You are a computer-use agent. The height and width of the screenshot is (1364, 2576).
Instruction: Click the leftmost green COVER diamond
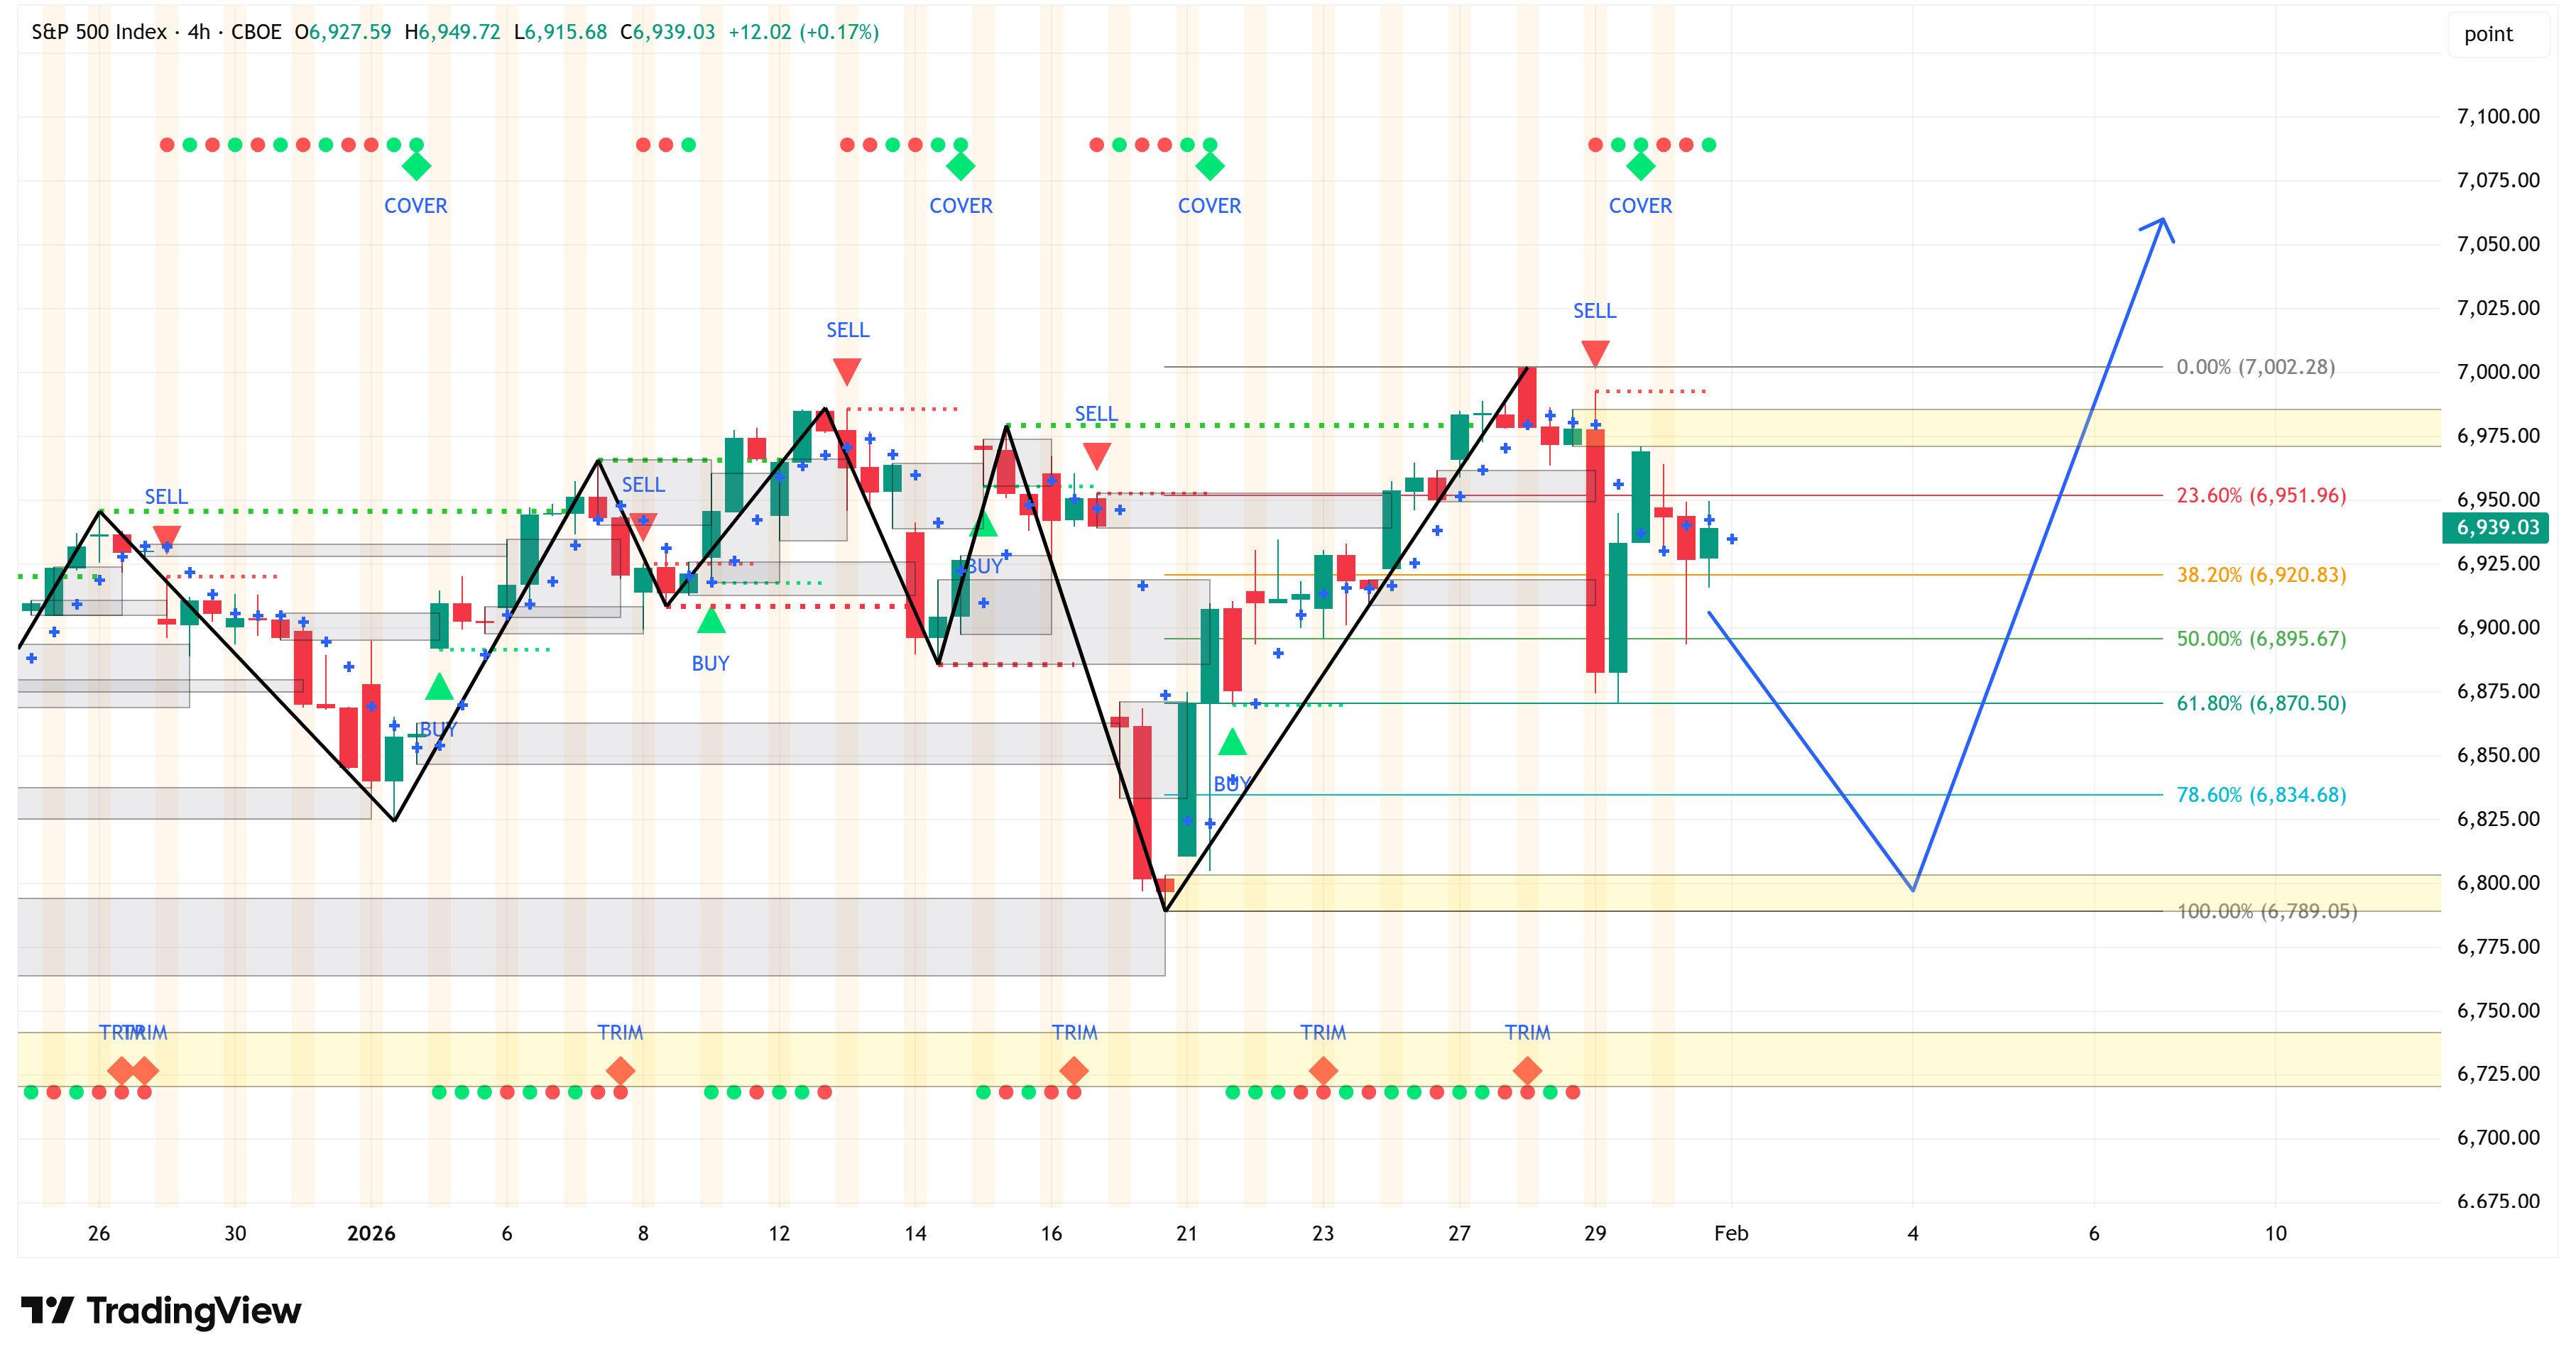point(416,167)
